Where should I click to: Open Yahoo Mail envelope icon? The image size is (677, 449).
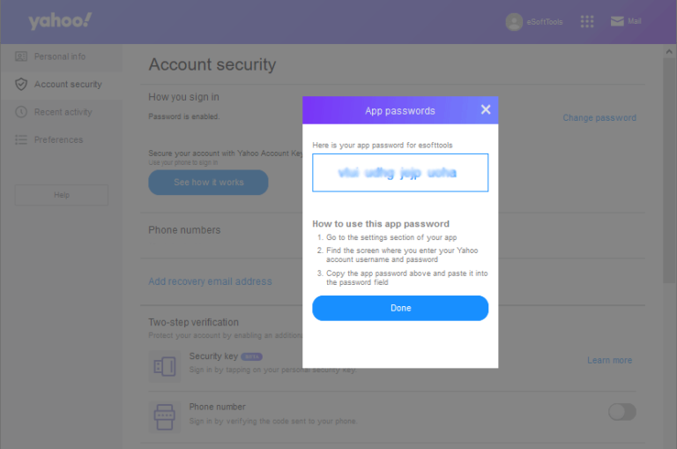point(617,21)
